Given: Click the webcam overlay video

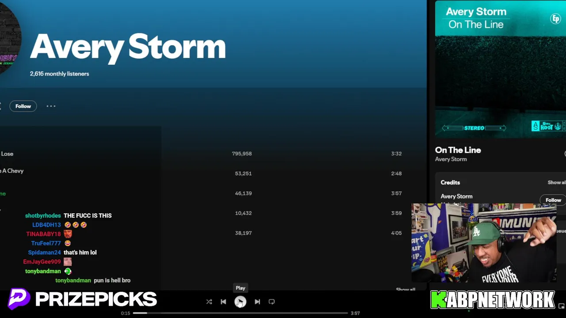Looking at the screenshot, I should [484, 242].
